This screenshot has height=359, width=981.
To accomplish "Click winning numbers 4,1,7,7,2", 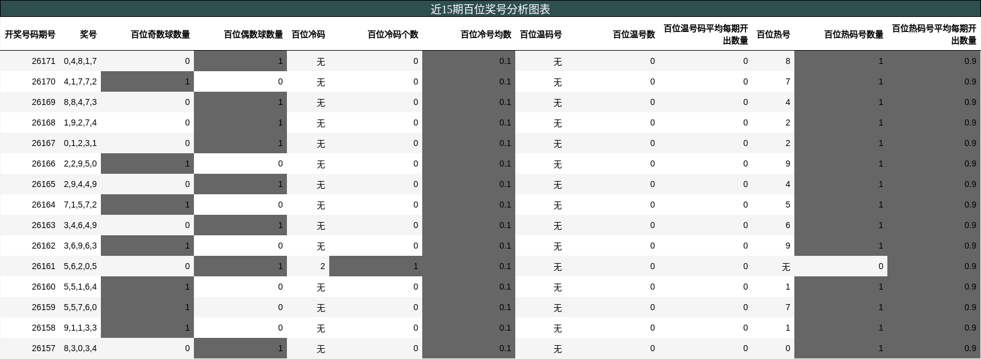I will (80, 81).
